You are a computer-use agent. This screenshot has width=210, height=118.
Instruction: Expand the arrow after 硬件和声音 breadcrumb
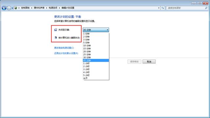(x=47, y=8)
